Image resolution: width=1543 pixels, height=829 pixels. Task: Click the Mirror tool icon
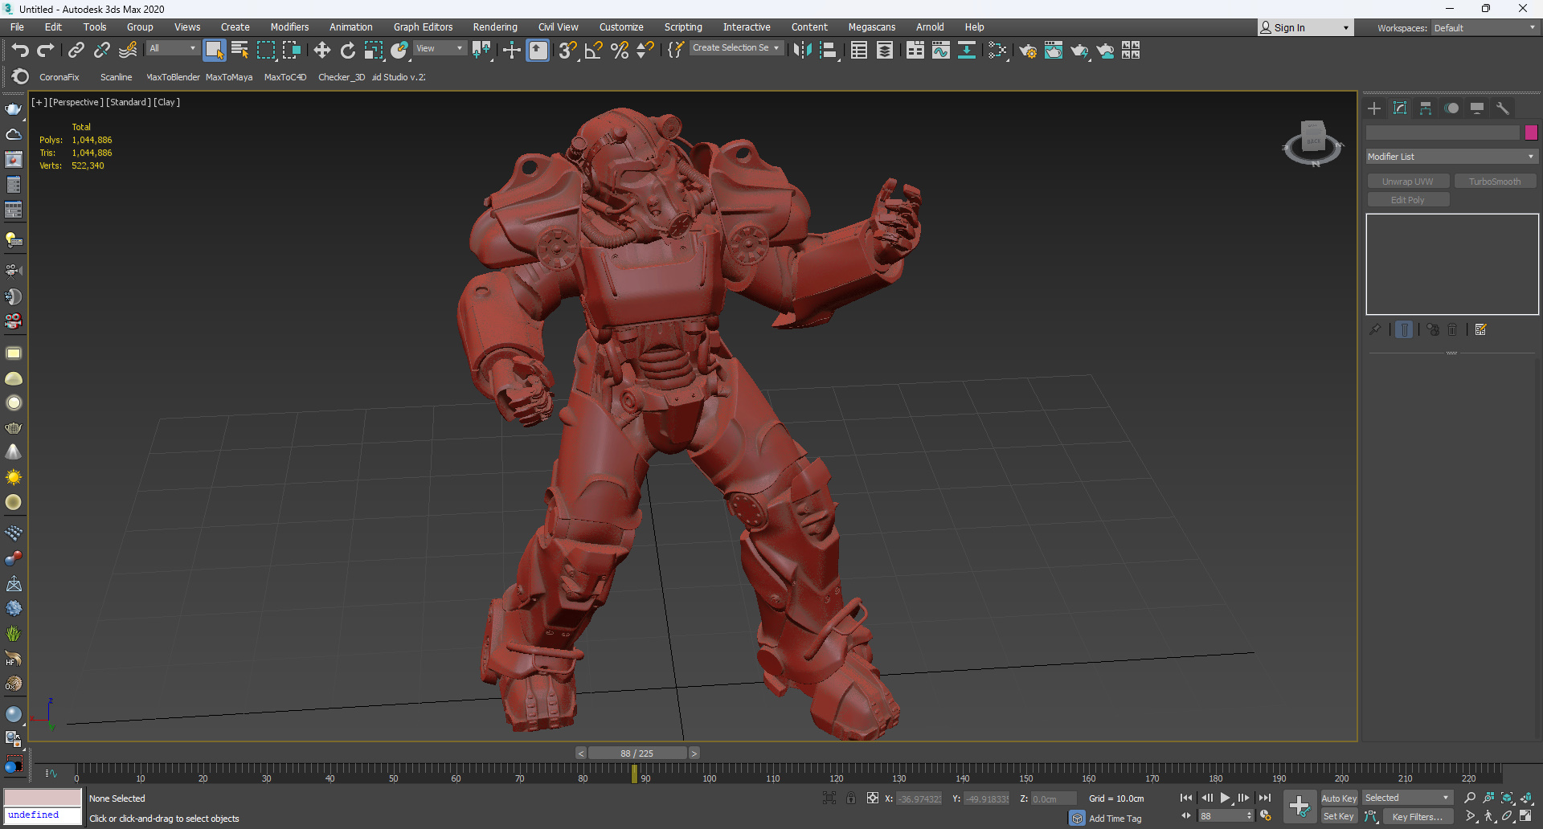pyautogui.click(x=802, y=51)
